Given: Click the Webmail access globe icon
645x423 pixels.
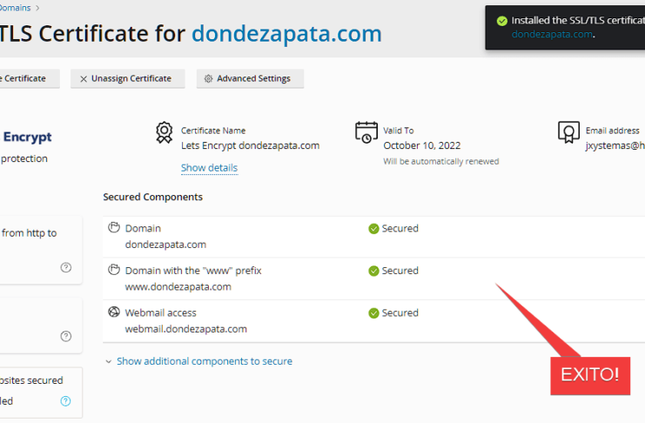Looking at the screenshot, I should [113, 312].
